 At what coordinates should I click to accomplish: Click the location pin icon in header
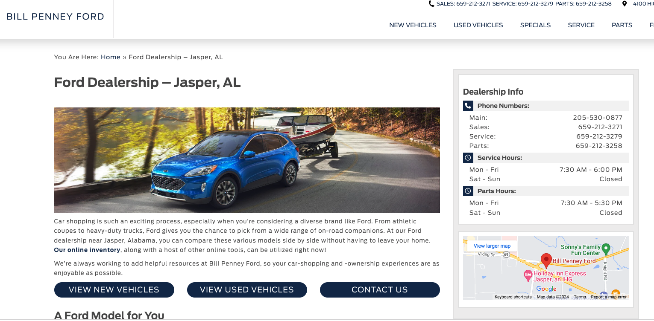click(625, 4)
